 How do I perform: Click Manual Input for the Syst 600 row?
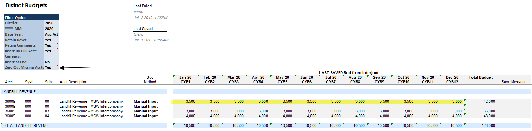[146, 106]
